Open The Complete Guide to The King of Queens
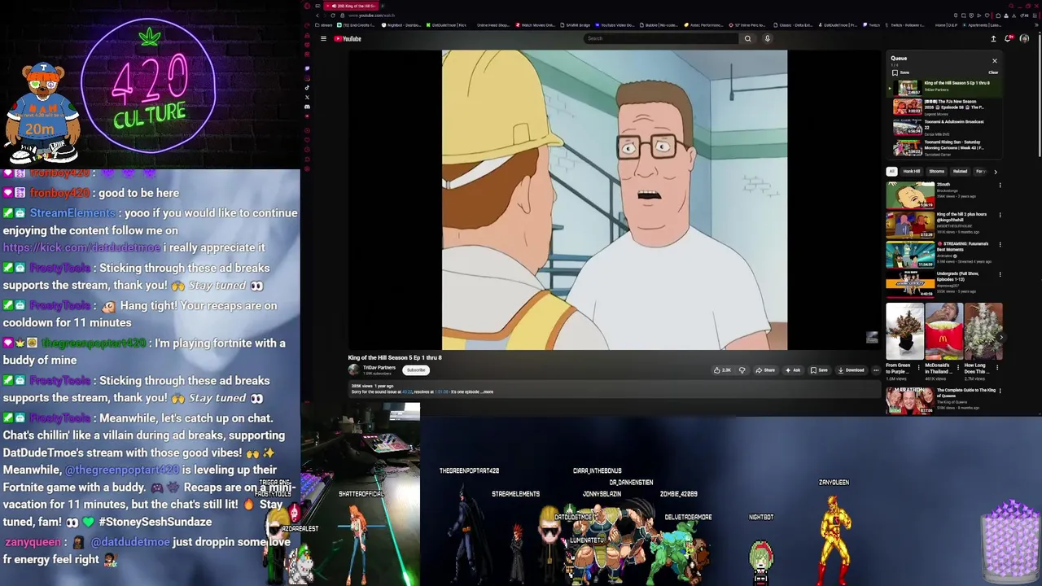Screen dimensions: 1042x586 (x=910, y=400)
